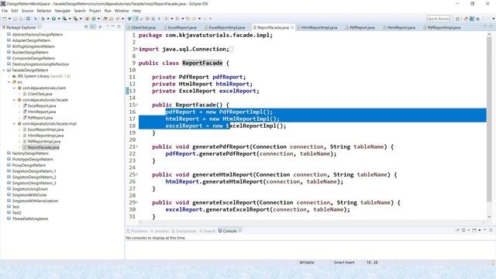Switch to the HtmlReportImpl.java editor tab
The image size is (496, 279).
tap(319, 28)
